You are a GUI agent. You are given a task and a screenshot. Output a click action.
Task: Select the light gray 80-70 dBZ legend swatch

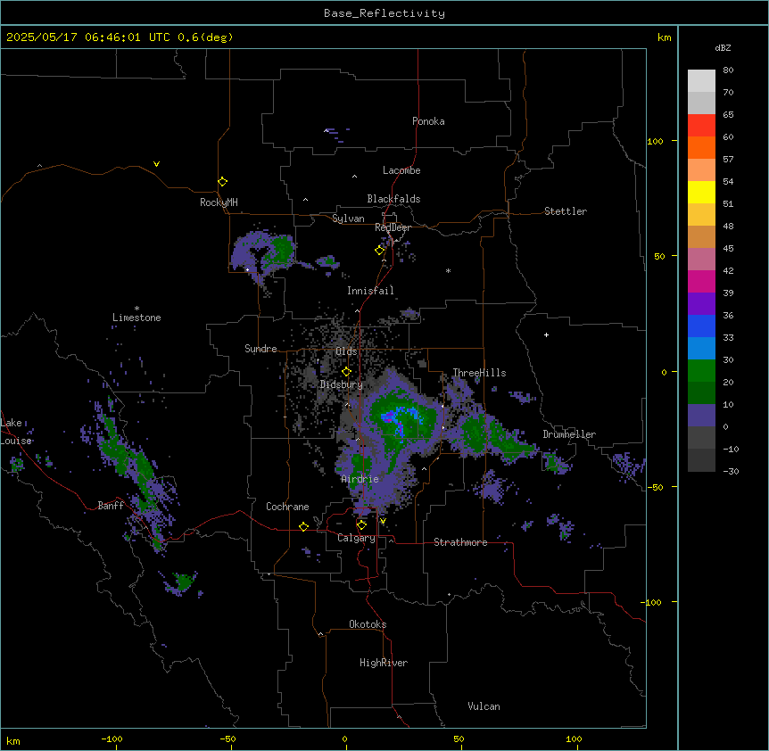pyautogui.click(x=701, y=81)
